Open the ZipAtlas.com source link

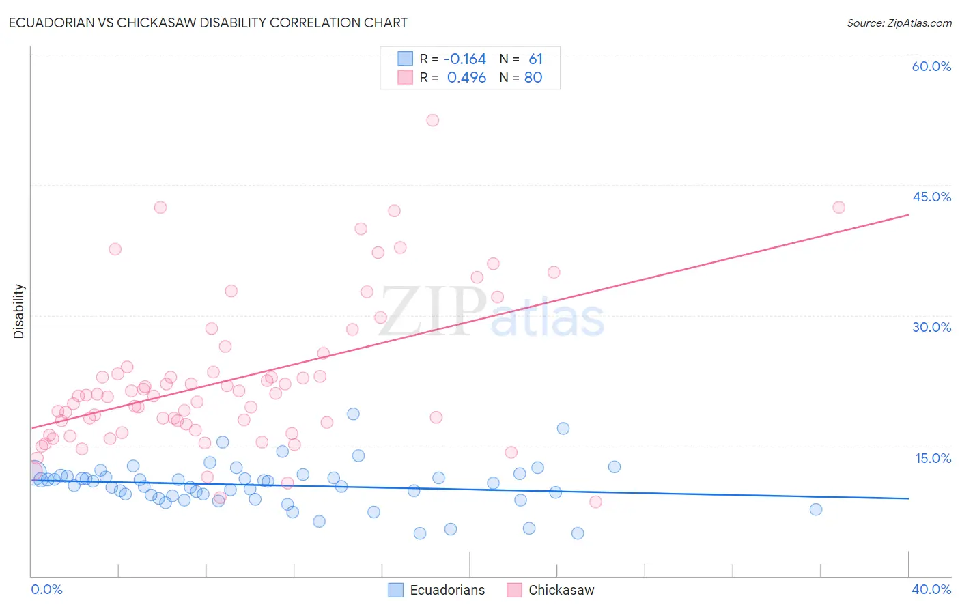(899, 23)
